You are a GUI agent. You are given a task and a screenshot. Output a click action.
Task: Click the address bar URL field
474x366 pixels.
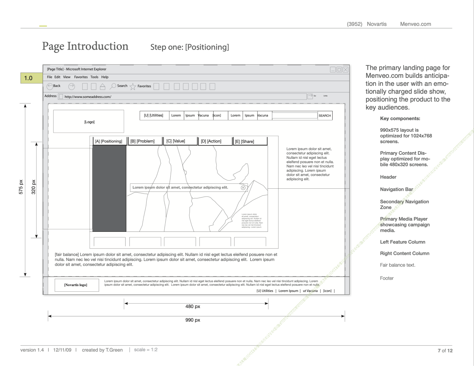tap(182, 97)
